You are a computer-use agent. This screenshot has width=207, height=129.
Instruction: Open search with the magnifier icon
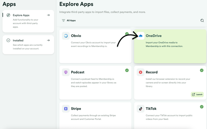202,21
